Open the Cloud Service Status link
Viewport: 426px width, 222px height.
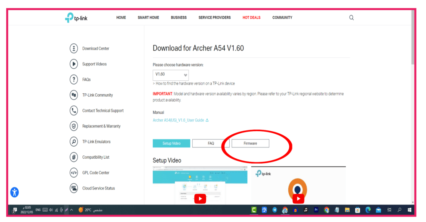coord(99,188)
